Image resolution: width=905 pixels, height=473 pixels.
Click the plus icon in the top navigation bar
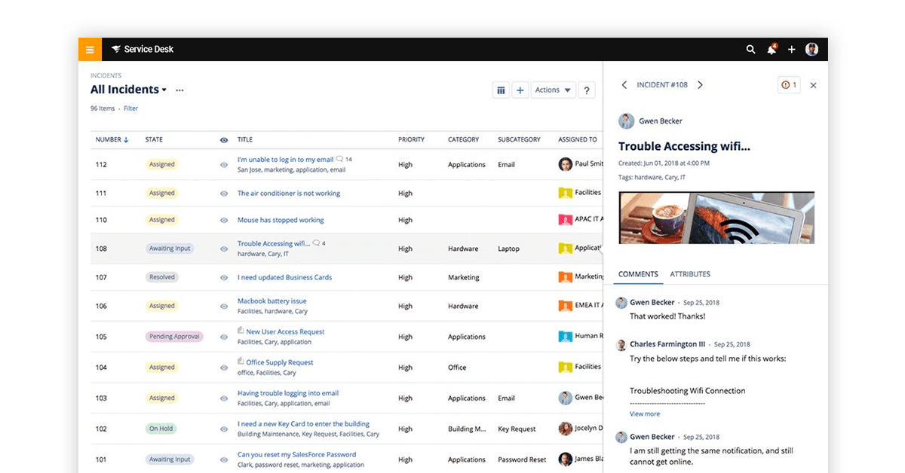(x=791, y=49)
